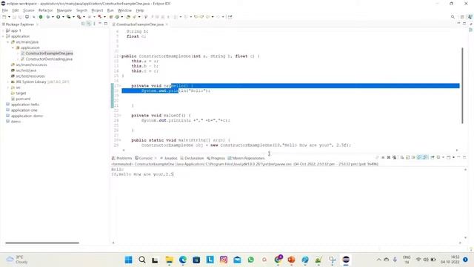Open the Refactor menu
Image resolution: width=474 pixels, height=267 pixels.
click(45, 10)
